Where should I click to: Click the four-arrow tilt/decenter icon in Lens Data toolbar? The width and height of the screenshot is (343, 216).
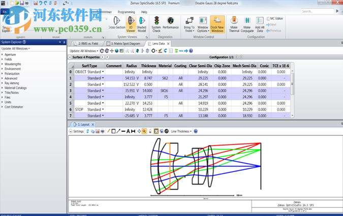tap(112, 51)
